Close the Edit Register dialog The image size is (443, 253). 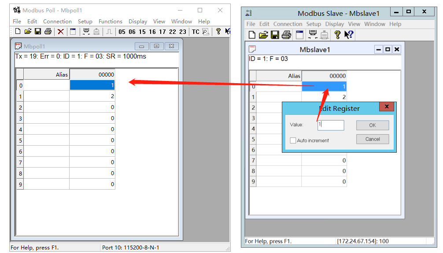[387, 107]
